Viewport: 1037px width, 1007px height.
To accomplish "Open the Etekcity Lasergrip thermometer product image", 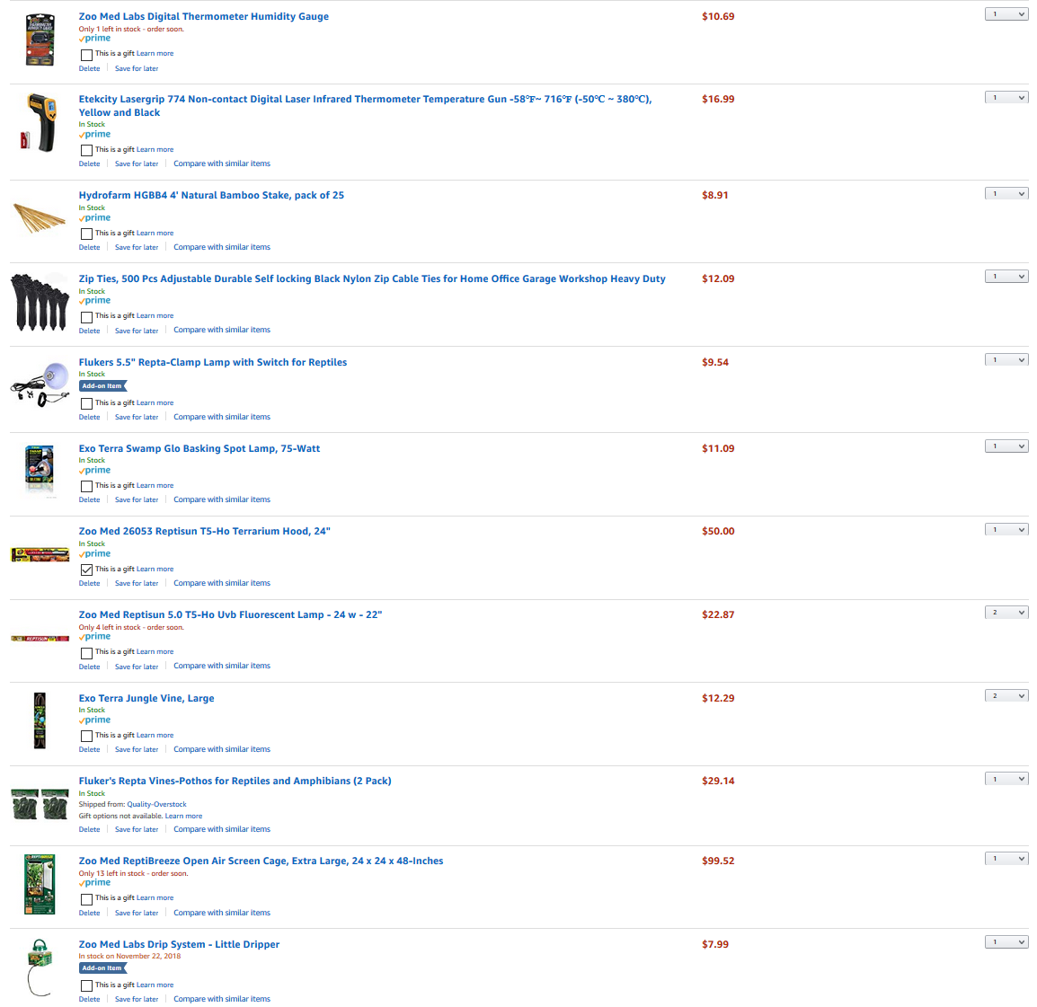I will pos(40,123).
